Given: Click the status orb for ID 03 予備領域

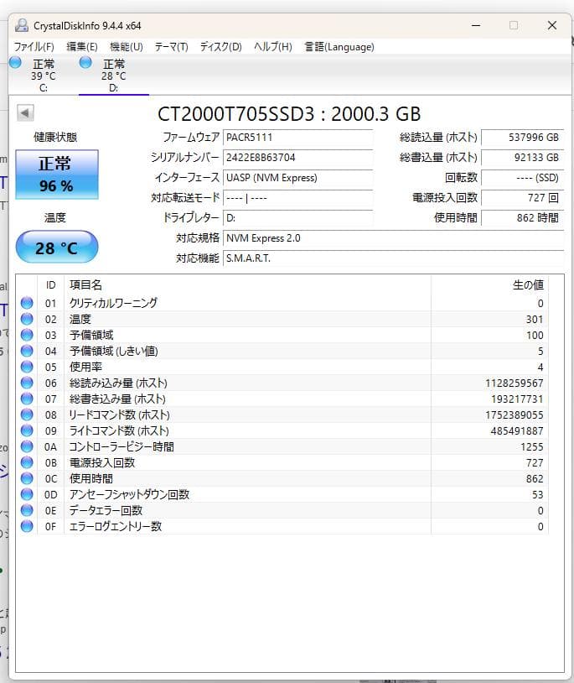Looking at the screenshot, I should coord(27,335).
